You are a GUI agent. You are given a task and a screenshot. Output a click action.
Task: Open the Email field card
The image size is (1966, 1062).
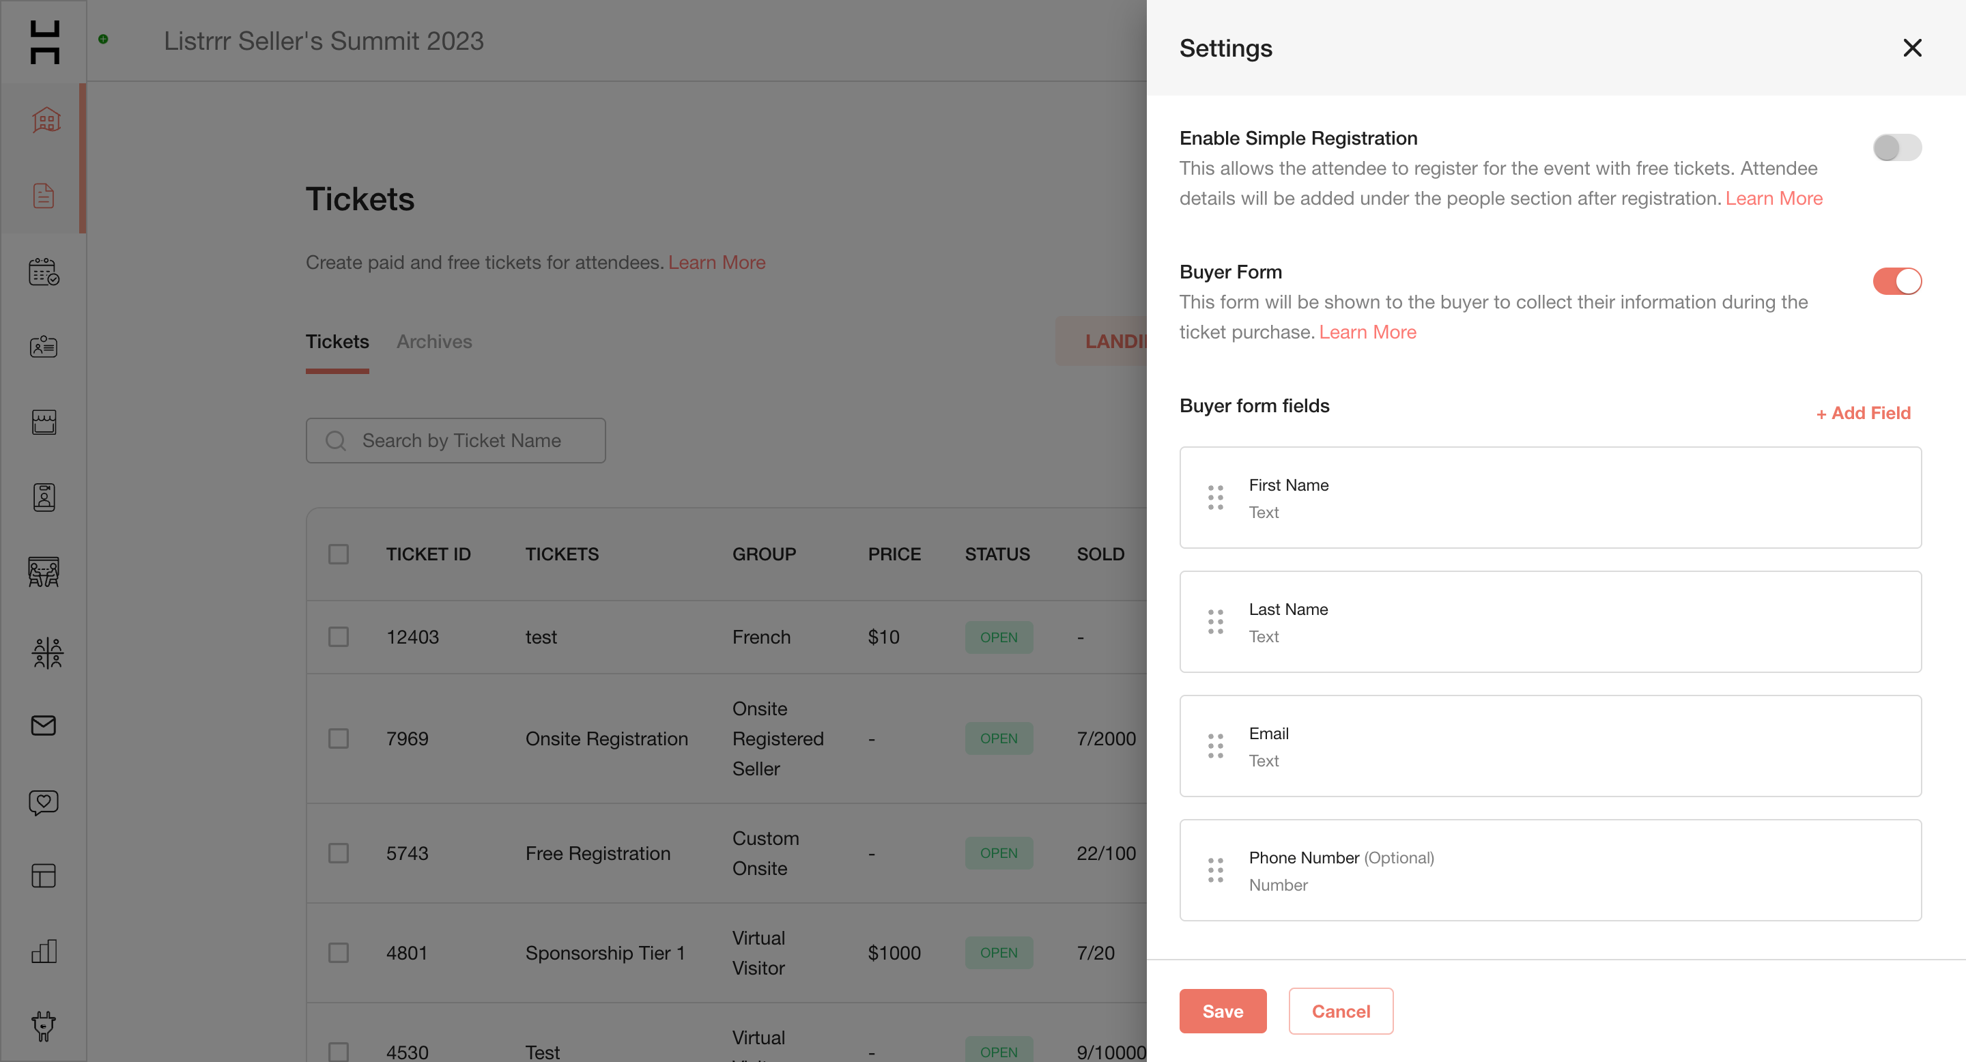click(x=1550, y=745)
